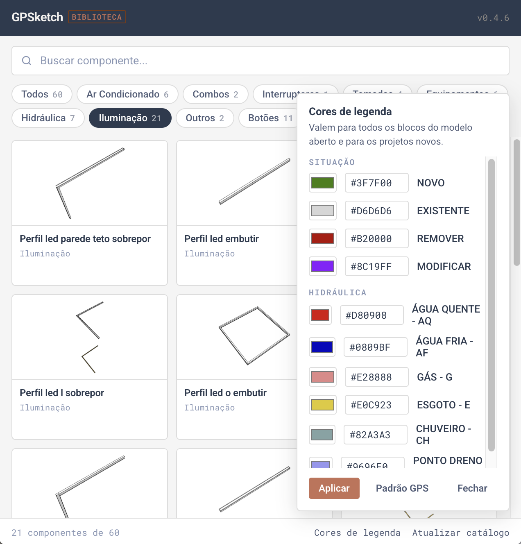The width and height of the screenshot is (521, 544).
Task: Edit the ESGOTO hex field #E0C923
Action: point(377,405)
